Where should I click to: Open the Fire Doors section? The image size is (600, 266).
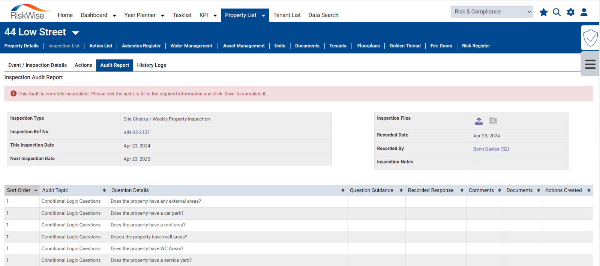(x=441, y=46)
